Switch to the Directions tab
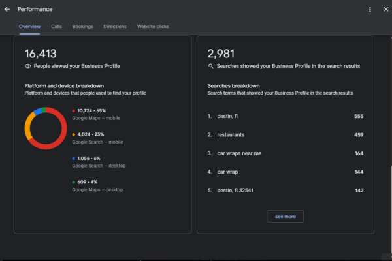This screenshot has height=261, width=392. (x=115, y=27)
